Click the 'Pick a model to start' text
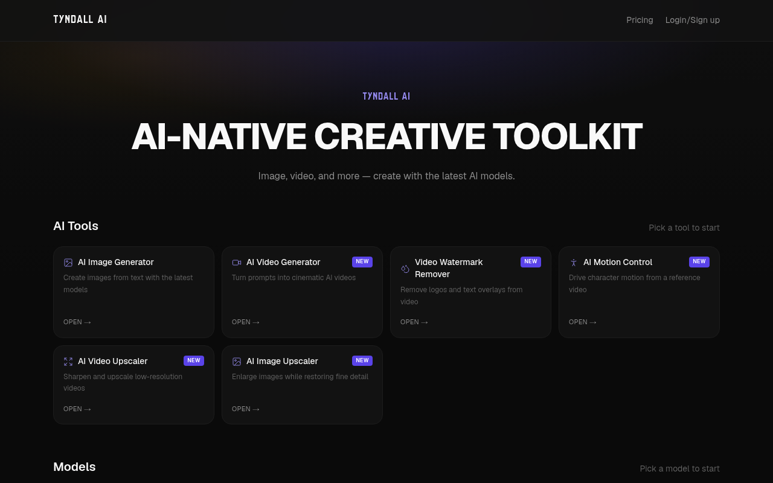This screenshot has width=773, height=483. [x=680, y=469]
